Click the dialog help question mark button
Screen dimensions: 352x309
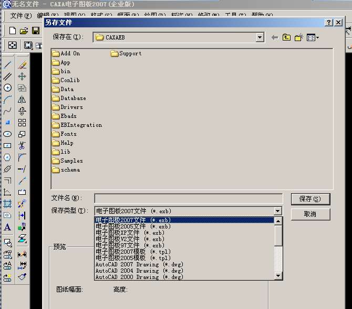pos(329,22)
